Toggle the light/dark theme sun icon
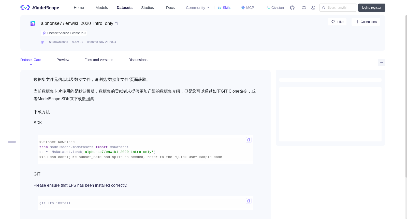Screen dimensions: 407x219 pos(304,8)
